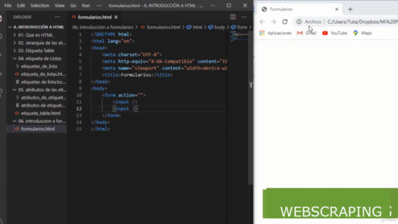
Task: Close the Formularios browser tab
Action: tap(336, 9)
